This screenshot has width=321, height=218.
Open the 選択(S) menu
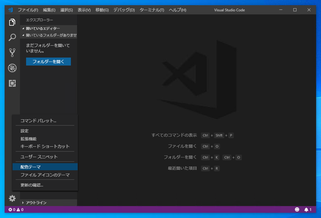[67, 10]
